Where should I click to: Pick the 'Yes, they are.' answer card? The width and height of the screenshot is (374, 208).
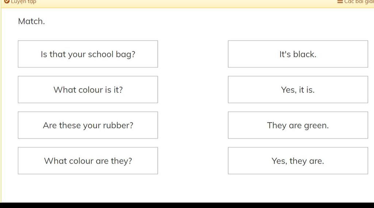[x=298, y=161]
